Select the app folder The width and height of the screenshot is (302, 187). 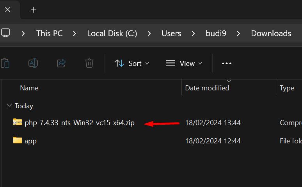click(x=30, y=141)
